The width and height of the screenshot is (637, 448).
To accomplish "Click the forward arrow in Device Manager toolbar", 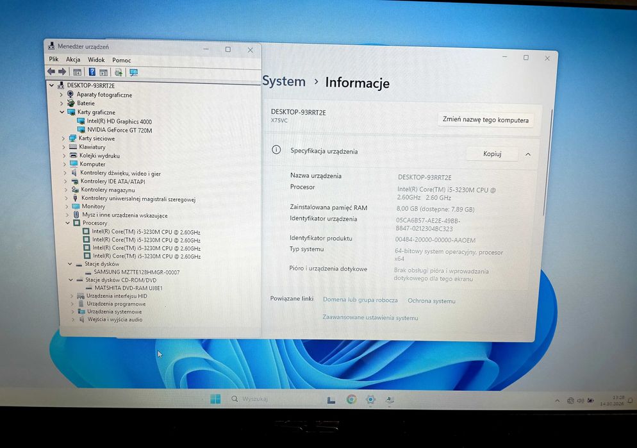I will click(62, 72).
